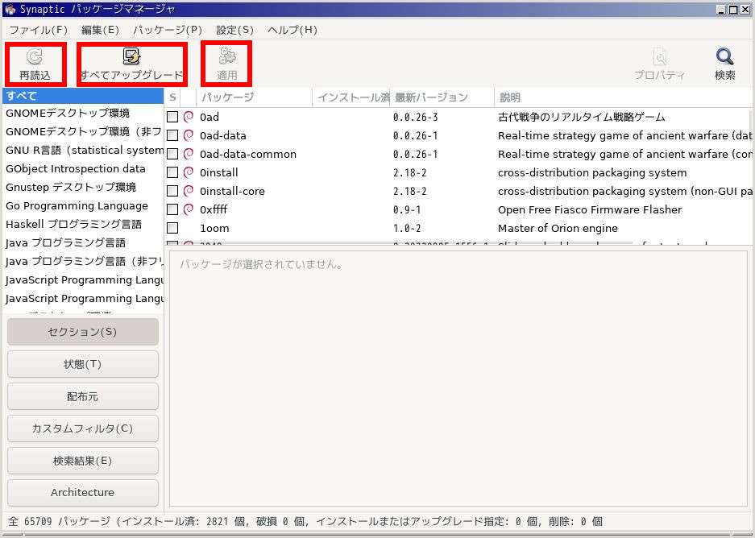Screen dimensions: 755x538
Task: Click the Synaptic window title bar icon
Action: (x=10, y=9)
